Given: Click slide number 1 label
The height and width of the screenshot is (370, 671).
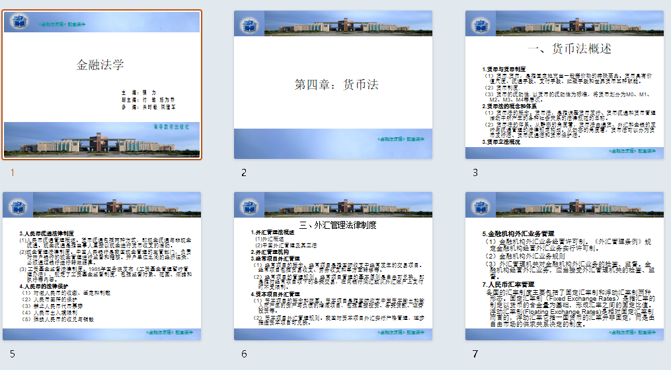Looking at the screenshot, I should pyautogui.click(x=13, y=173).
